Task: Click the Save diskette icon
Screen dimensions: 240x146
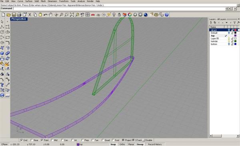Action: 14,15
